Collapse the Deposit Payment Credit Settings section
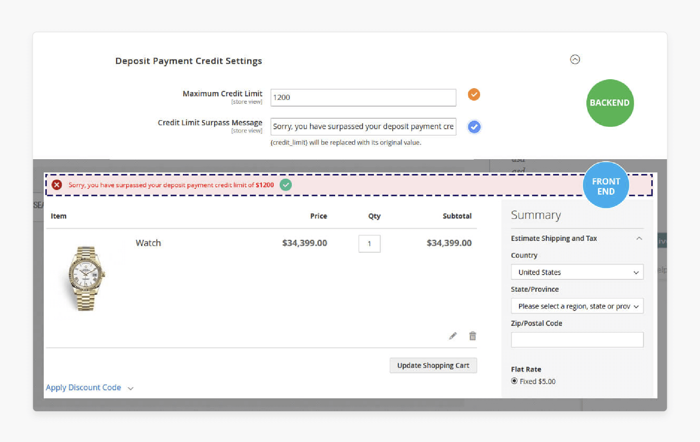This screenshot has height=442, width=700. pos(575,59)
